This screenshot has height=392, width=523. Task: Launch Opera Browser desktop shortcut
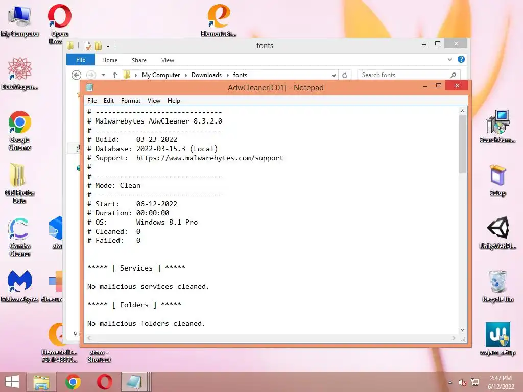(59, 23)
